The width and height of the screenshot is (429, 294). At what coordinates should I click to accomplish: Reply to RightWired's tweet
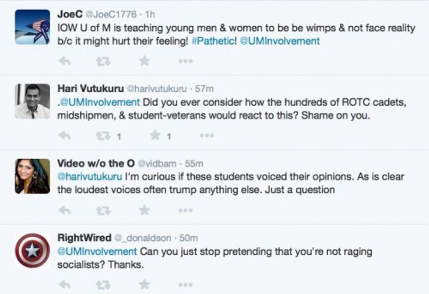click(65, 285)
